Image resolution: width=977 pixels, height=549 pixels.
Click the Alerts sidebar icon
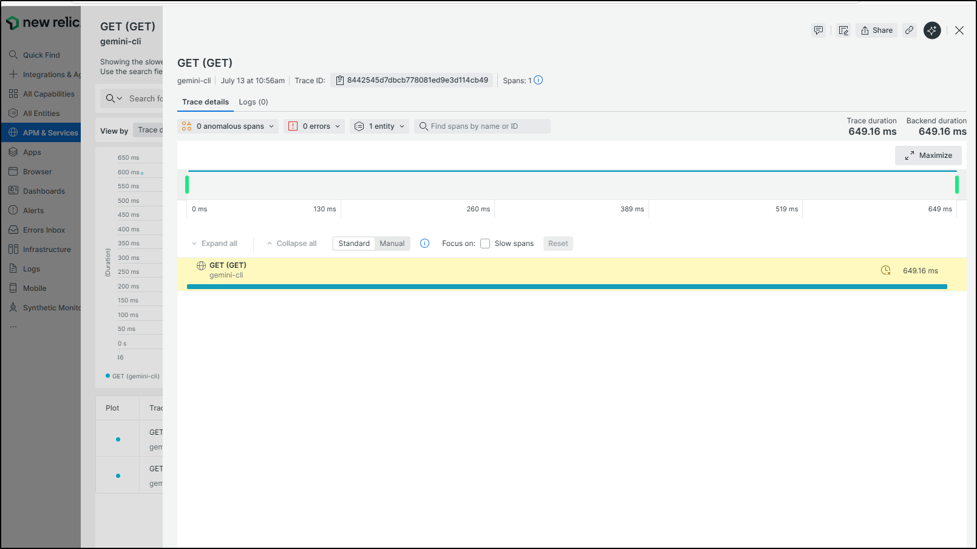13,210
